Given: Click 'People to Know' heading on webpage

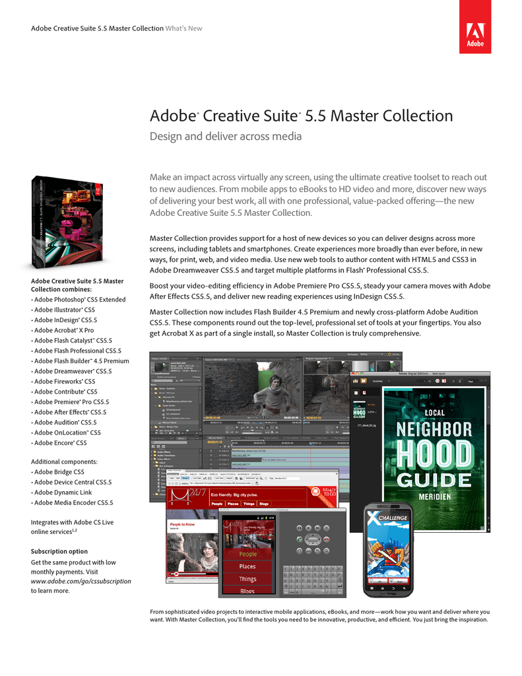Looking at the screenshot, I should point(182,524).
